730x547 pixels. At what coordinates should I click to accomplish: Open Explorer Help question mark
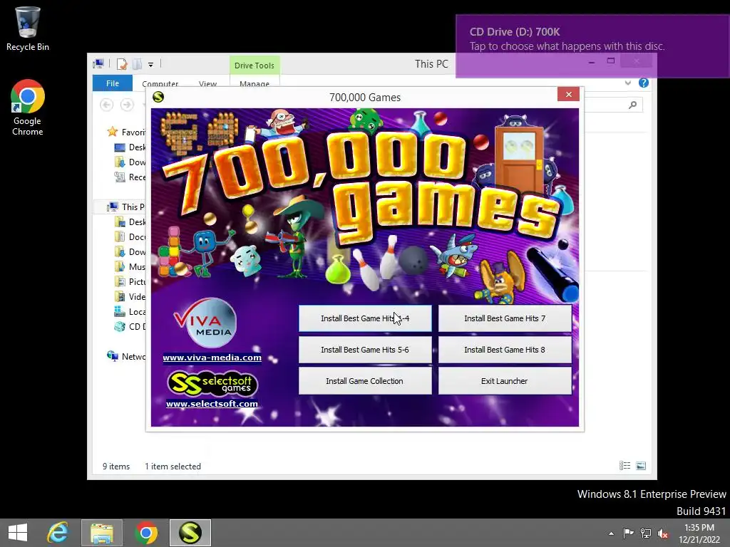tap(644, 83)
